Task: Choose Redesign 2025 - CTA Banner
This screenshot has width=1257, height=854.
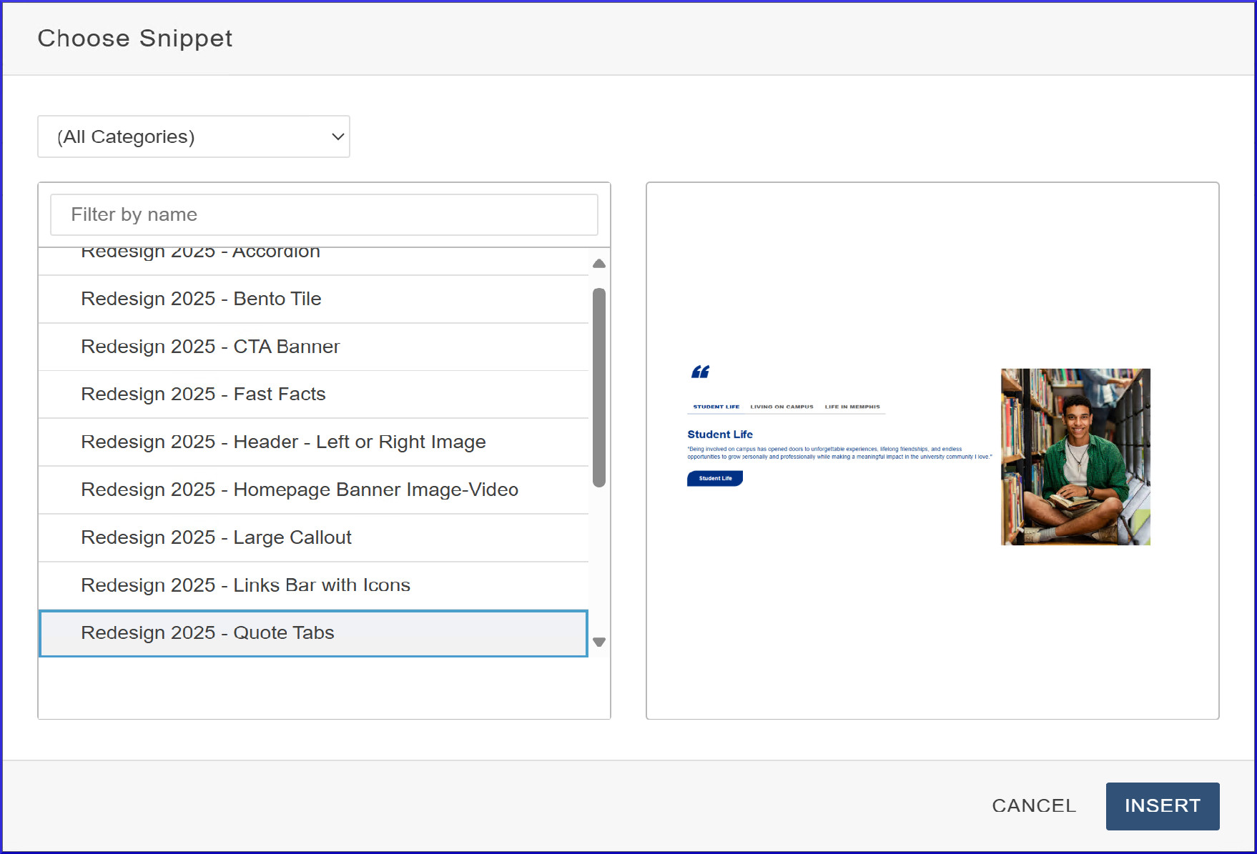Action: (x=210, y=347)
